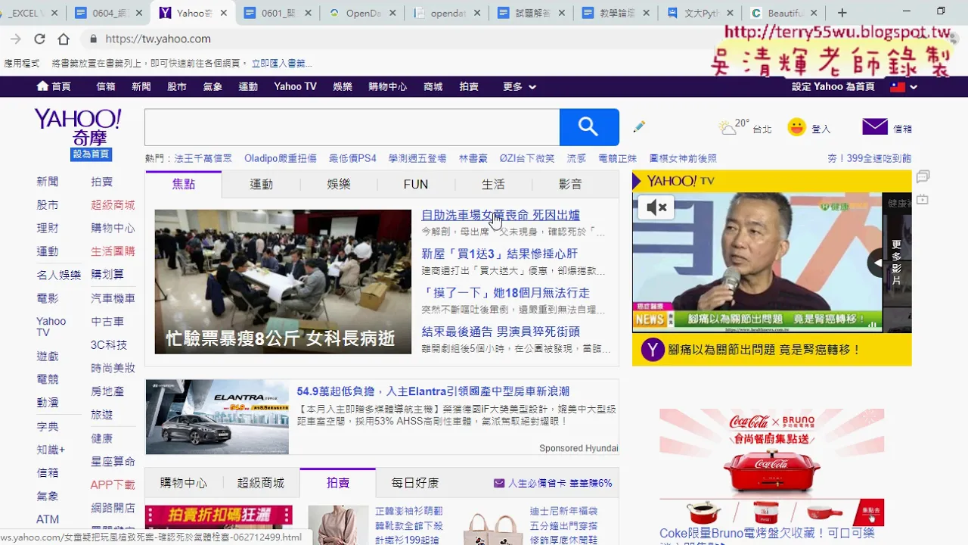Click the browser reload button

click(39, 39)
